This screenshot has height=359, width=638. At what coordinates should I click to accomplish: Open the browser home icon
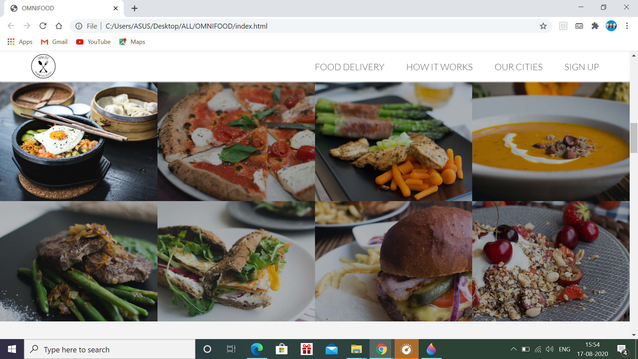tap(59, 26)
